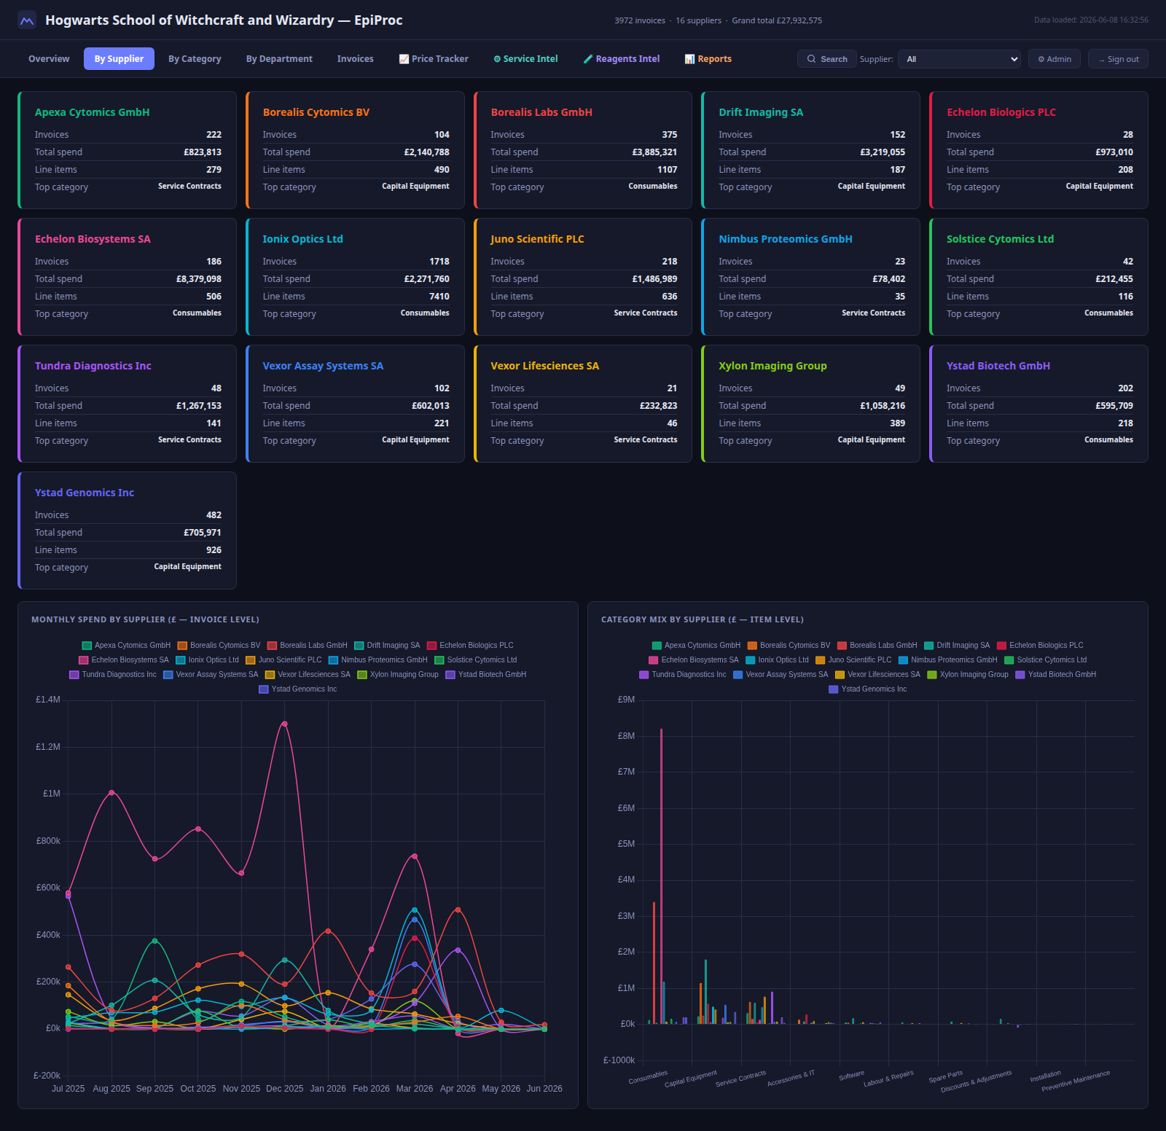The width and height of the screenshot is (1166, 1131).
Task: Click the tall Echelon Biosystems Consumables bar
Action: pyautogui.click(x=662, y=876)
